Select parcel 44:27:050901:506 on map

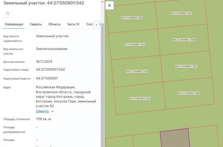(x=184, y=40)
